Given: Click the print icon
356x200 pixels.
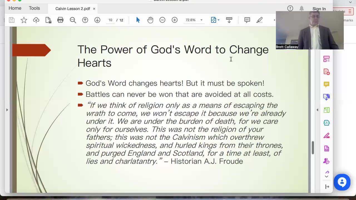Looking at the screenshot, I should [60, 20].
